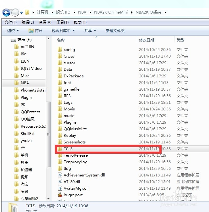
Task: Open the recent locations dropdown arrow
Action: click(x=21, y=13)
